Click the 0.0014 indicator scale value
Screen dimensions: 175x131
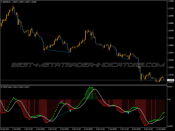pos(170,87)
